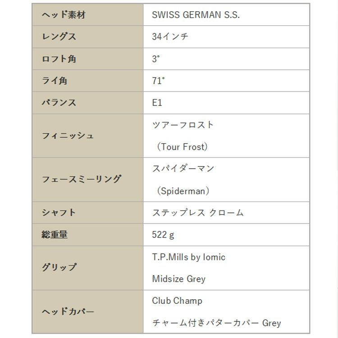Click the フィニッシュ row label

point(68,136)
